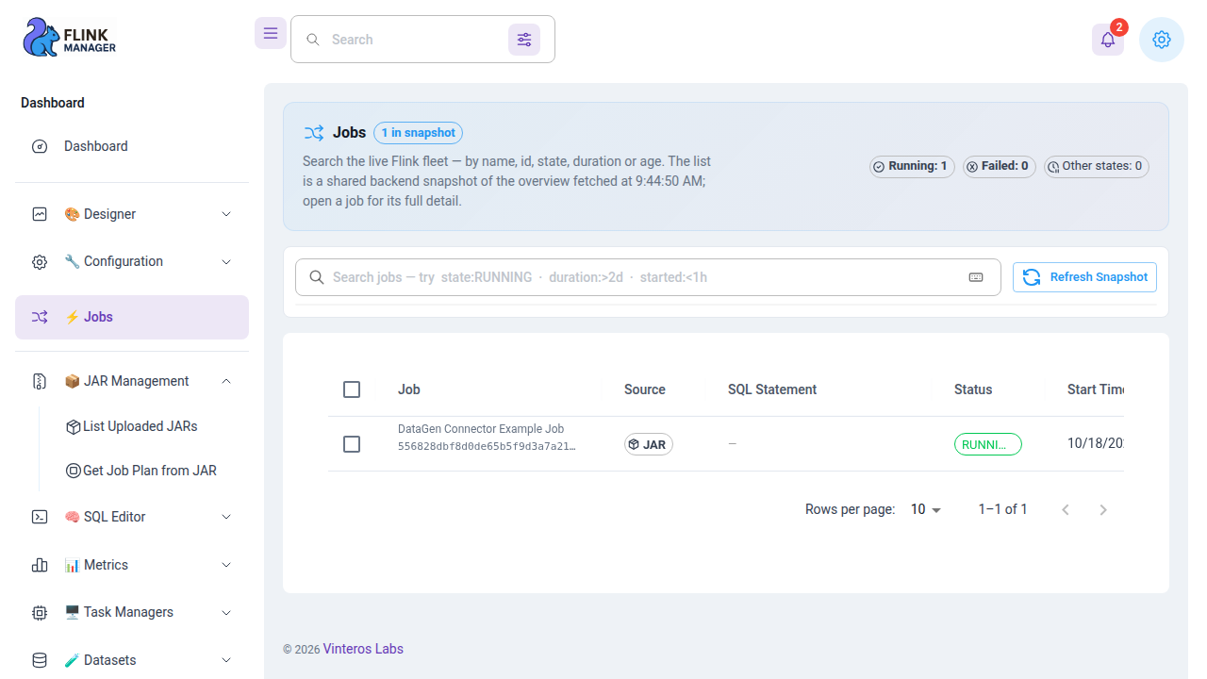Click the Datasets database icon
The height and width of the screenshot is (679, 1207).
(40, 660)
